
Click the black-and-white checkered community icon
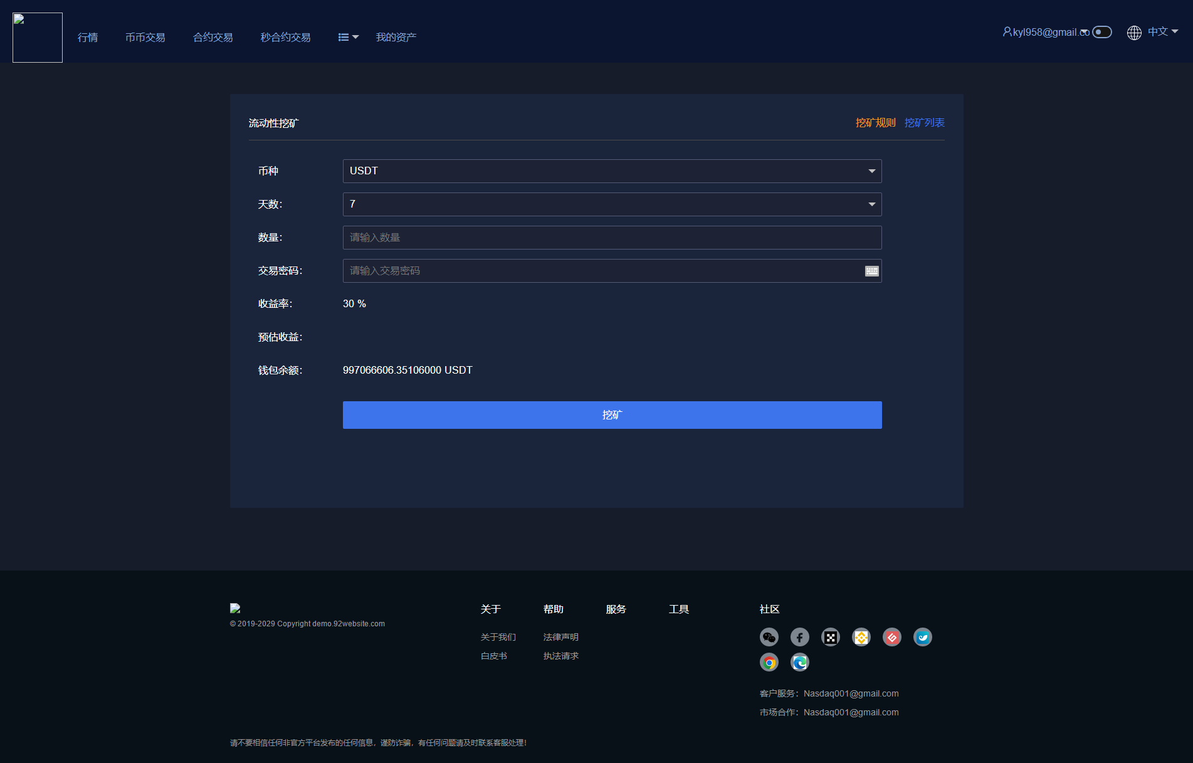tap(831, 638)
